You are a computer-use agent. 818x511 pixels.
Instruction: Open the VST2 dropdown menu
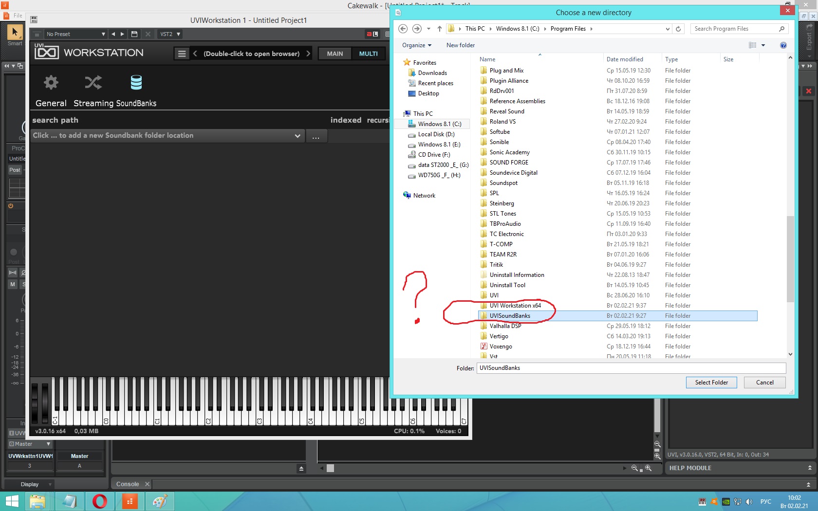point(170,34)
